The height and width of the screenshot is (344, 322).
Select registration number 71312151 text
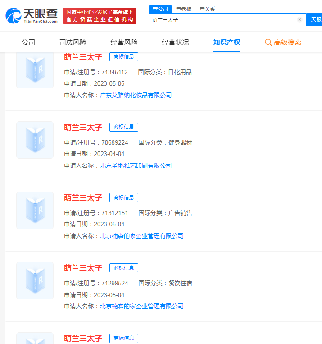click(x=114, y=213)
